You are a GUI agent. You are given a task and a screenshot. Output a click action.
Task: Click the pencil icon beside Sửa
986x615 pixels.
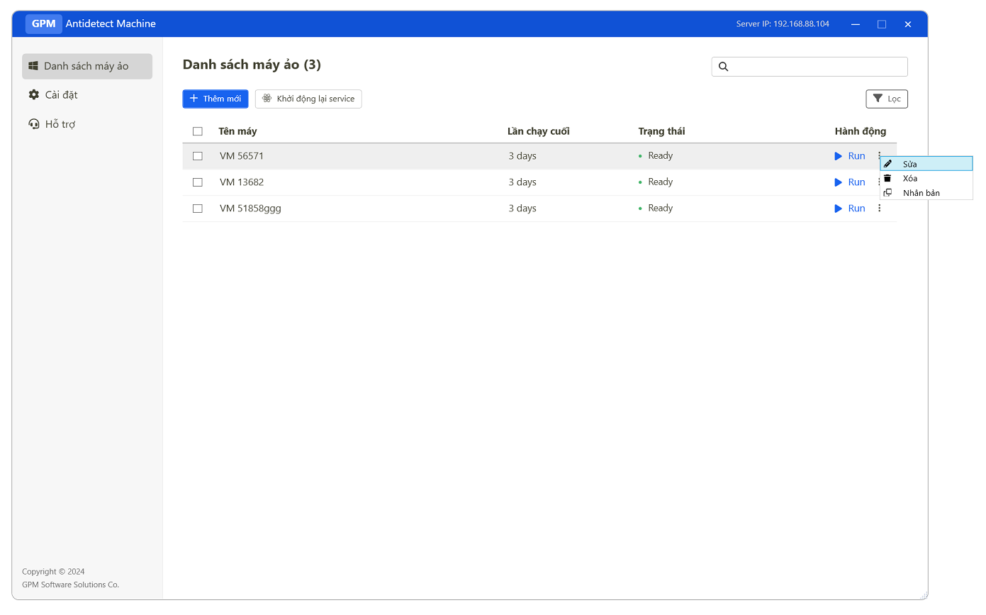[888, 164]
